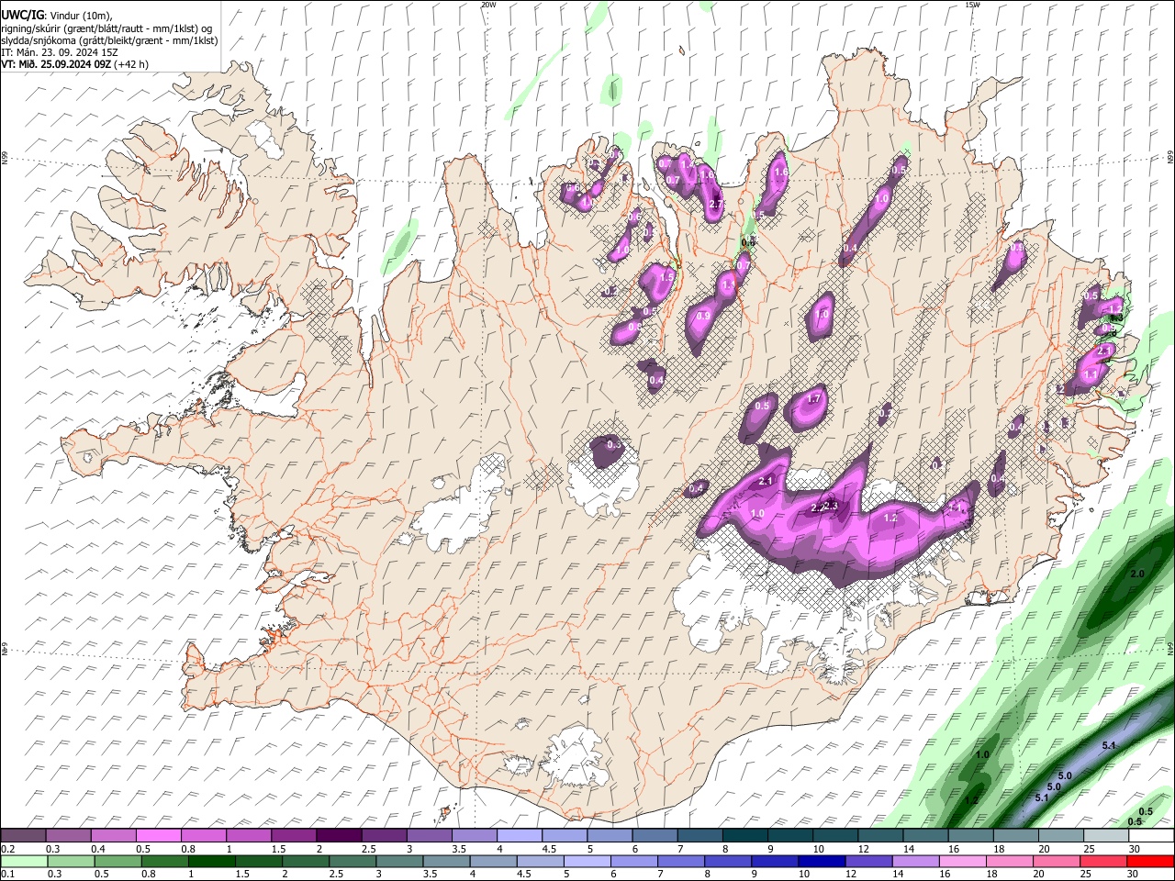Pick the pale lavender 4 swatch in snow scale
The image size is (1175, 881).
520,836
